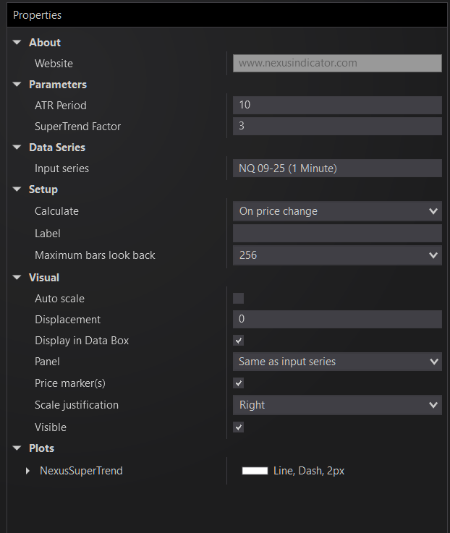This screenshot has height=533, width=450.
Task: Enable the Auto scale checkbox
Action: (239, 298)
